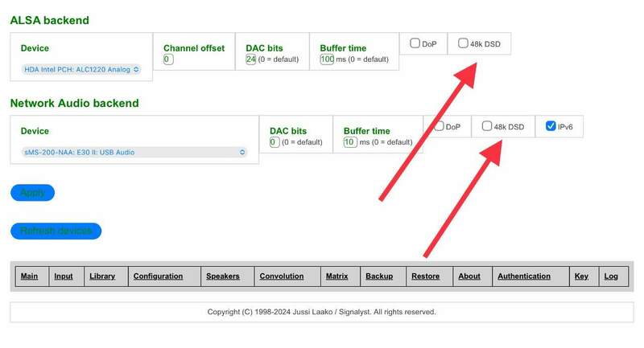This screenshot has height=348, width=644.
Task: Open the Library page
Action: pyautogui.click(x=102, y=276)
